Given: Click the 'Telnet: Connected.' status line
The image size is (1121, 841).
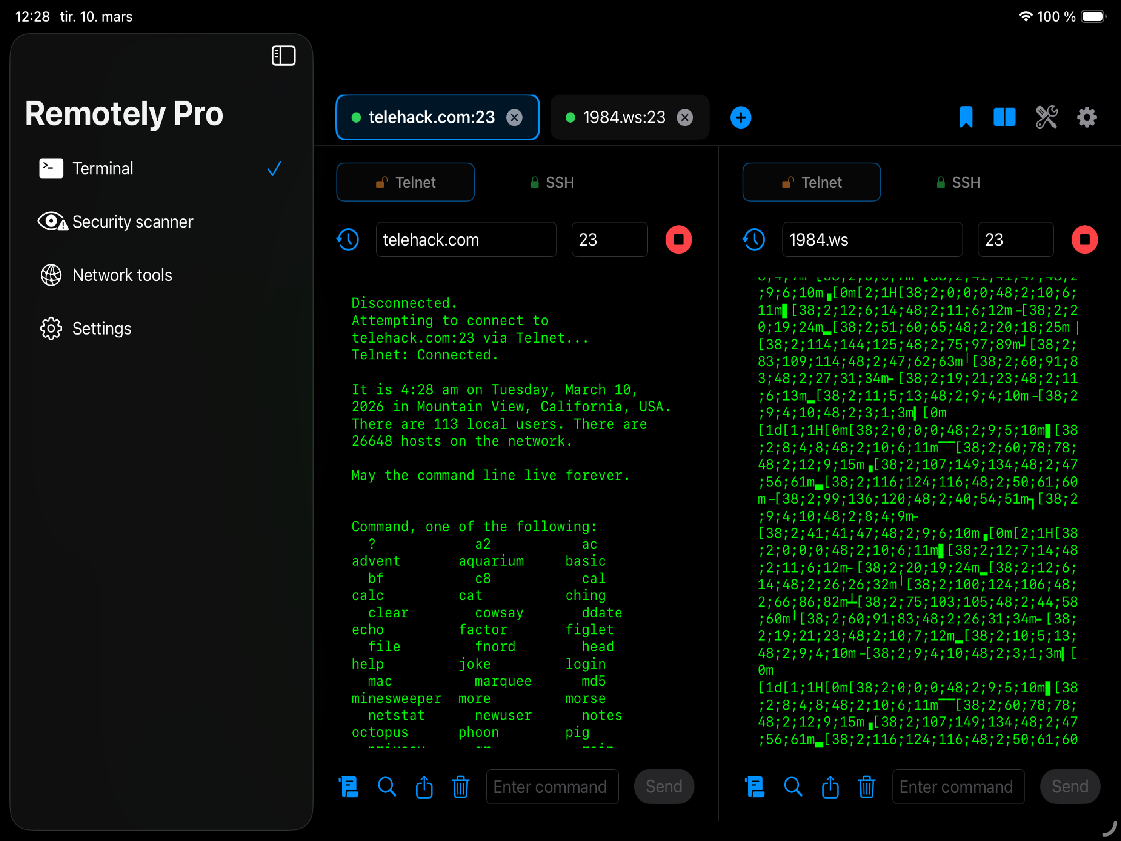Looking at the screenshot, I should (425, 355).
